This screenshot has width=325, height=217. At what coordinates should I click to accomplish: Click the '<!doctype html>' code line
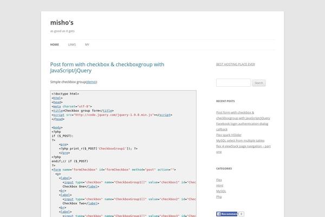(x=66, y=94)
